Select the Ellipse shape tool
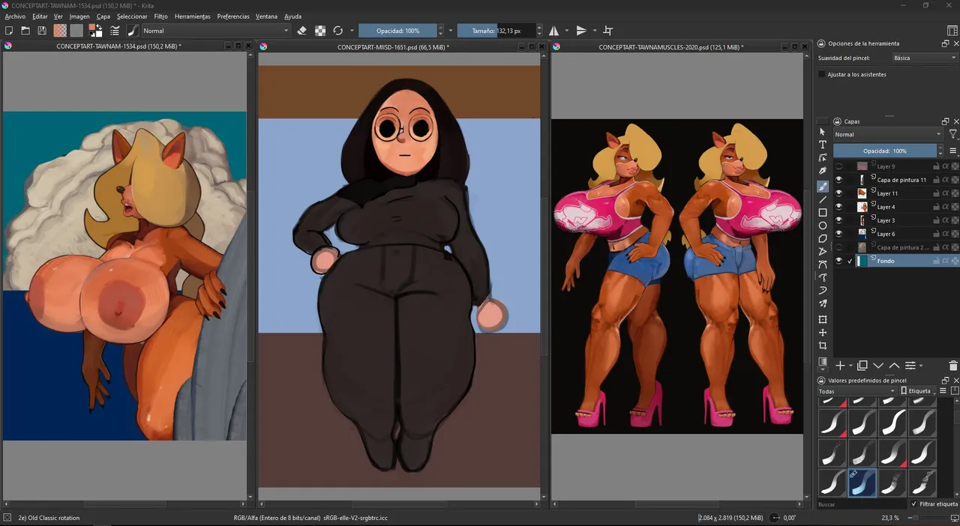Screen dimensions: 960x526 click(823, 226)
